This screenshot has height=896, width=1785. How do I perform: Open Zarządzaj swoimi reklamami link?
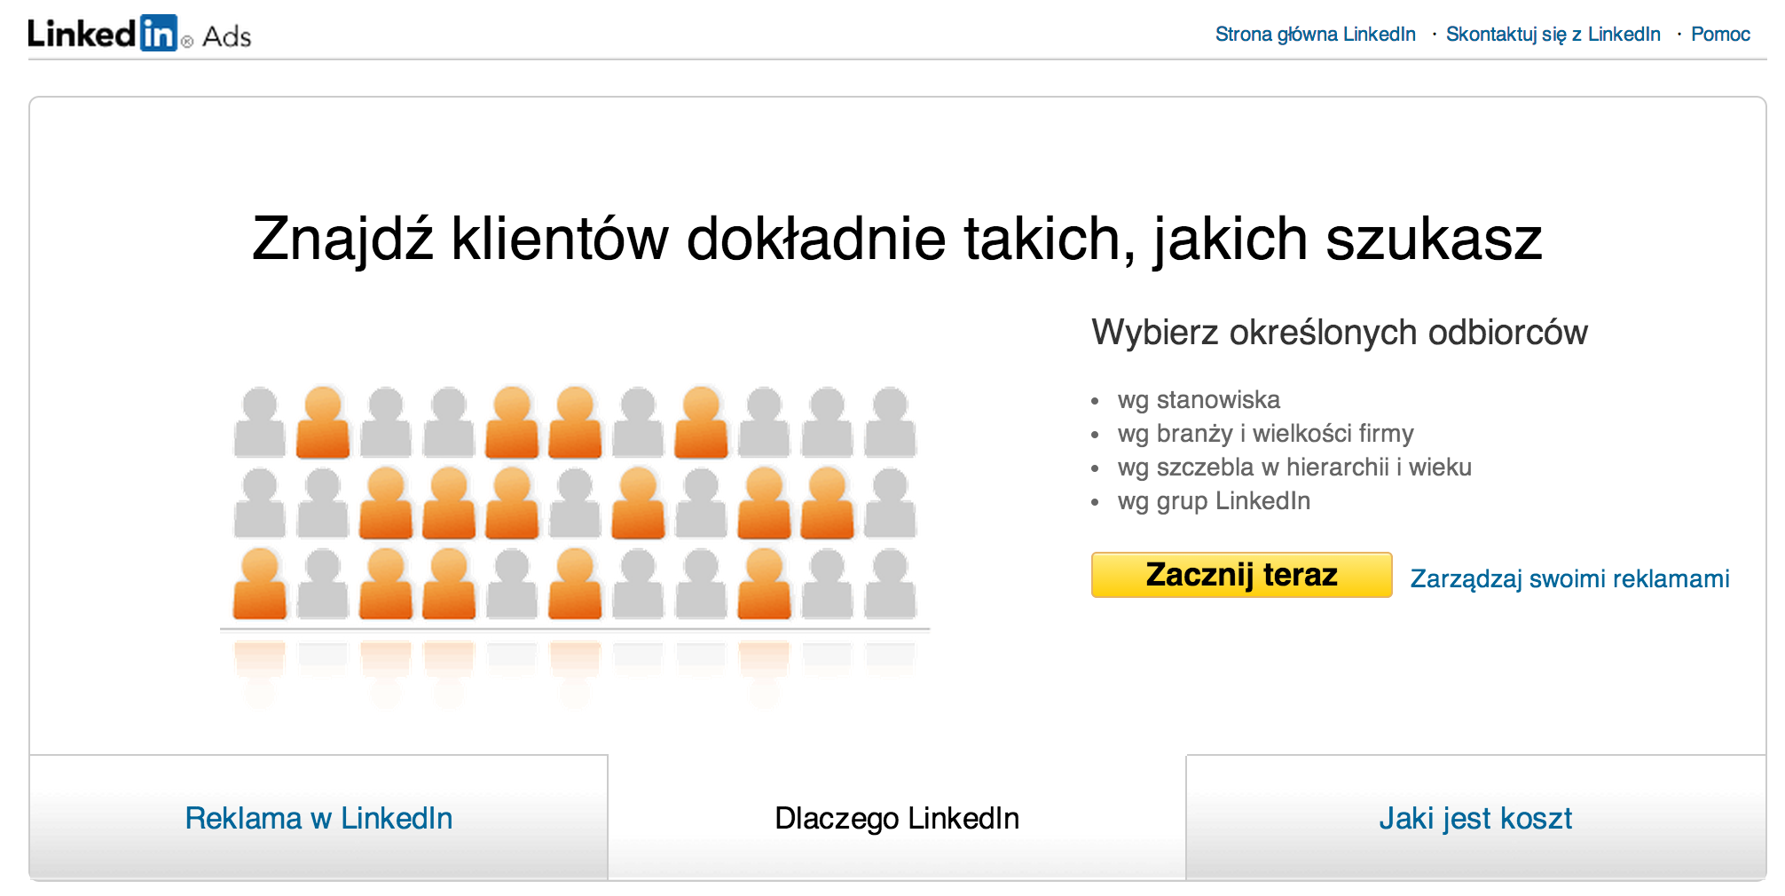point(1569,578)
